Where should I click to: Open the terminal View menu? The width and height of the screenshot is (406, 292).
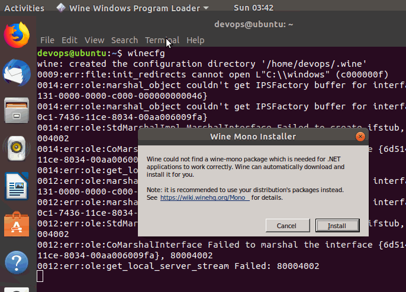pyautogui.click(x=94, y=40)
